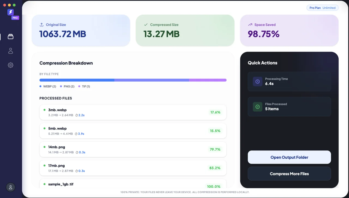Select the 3mb.webp file name

coord(58,110)
